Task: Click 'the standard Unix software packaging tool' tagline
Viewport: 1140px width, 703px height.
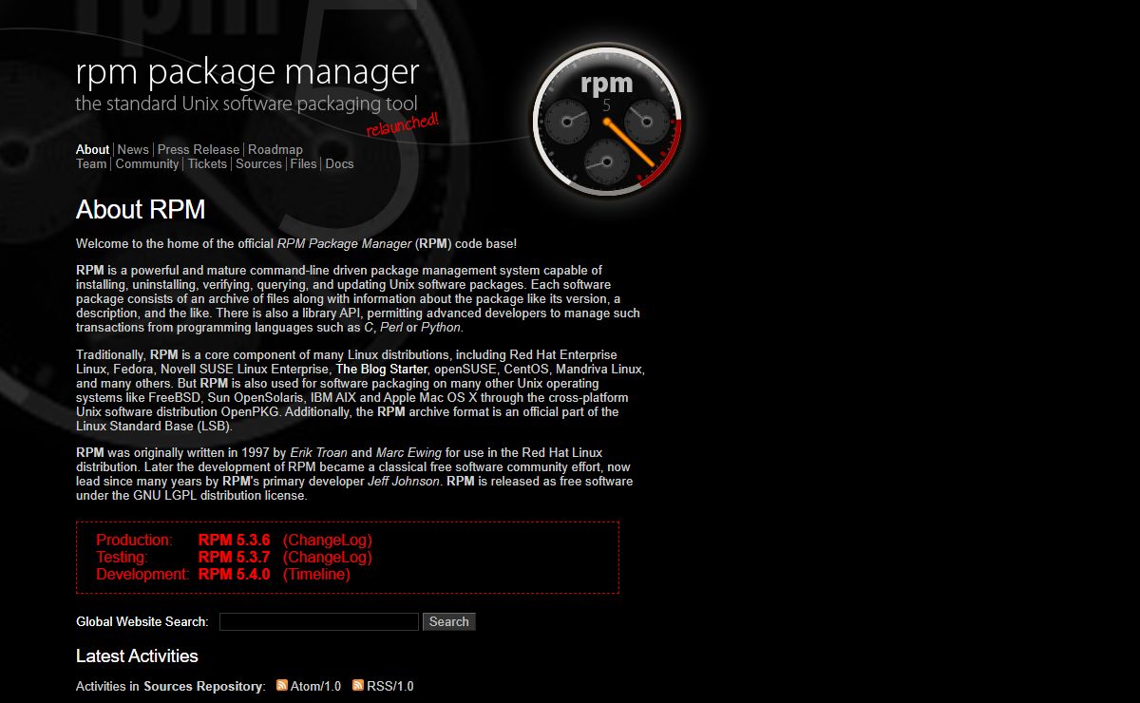Action: (x=246, y=104)
